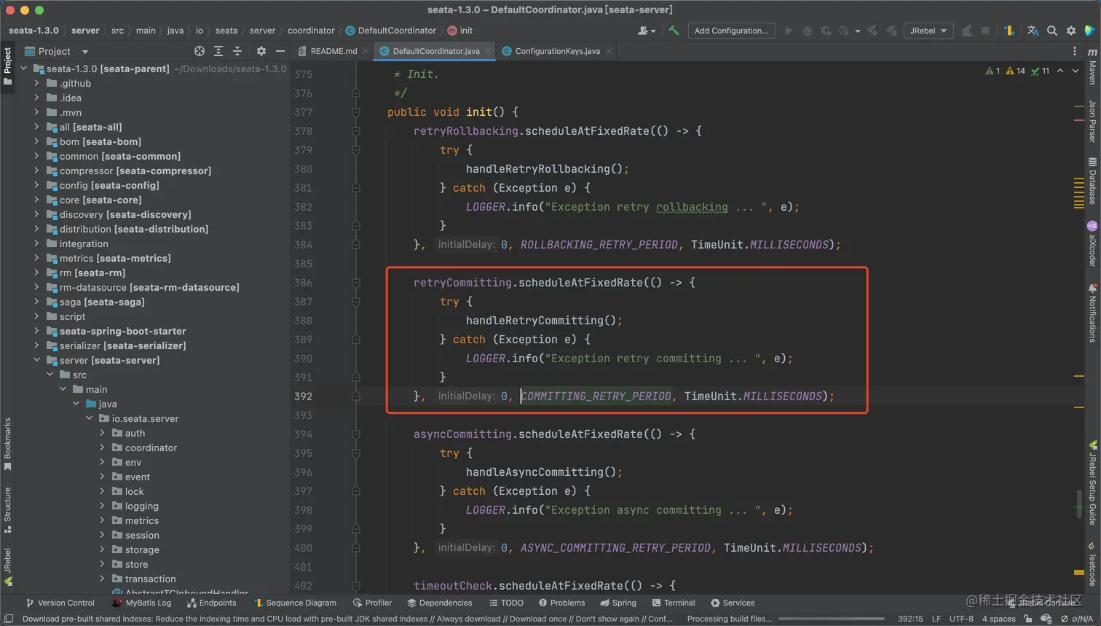Select the transaction package

150,579
